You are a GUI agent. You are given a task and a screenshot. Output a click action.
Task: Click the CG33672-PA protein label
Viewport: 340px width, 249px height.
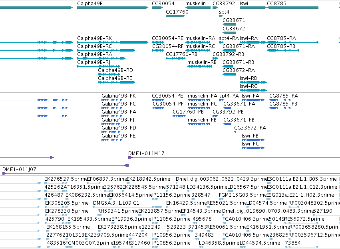pyautogui.click(x=250, y=128)
